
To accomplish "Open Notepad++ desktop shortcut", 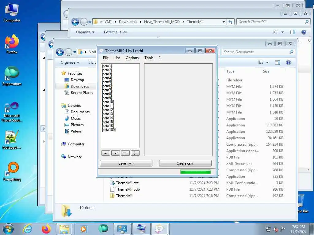I will coord(12,140).
